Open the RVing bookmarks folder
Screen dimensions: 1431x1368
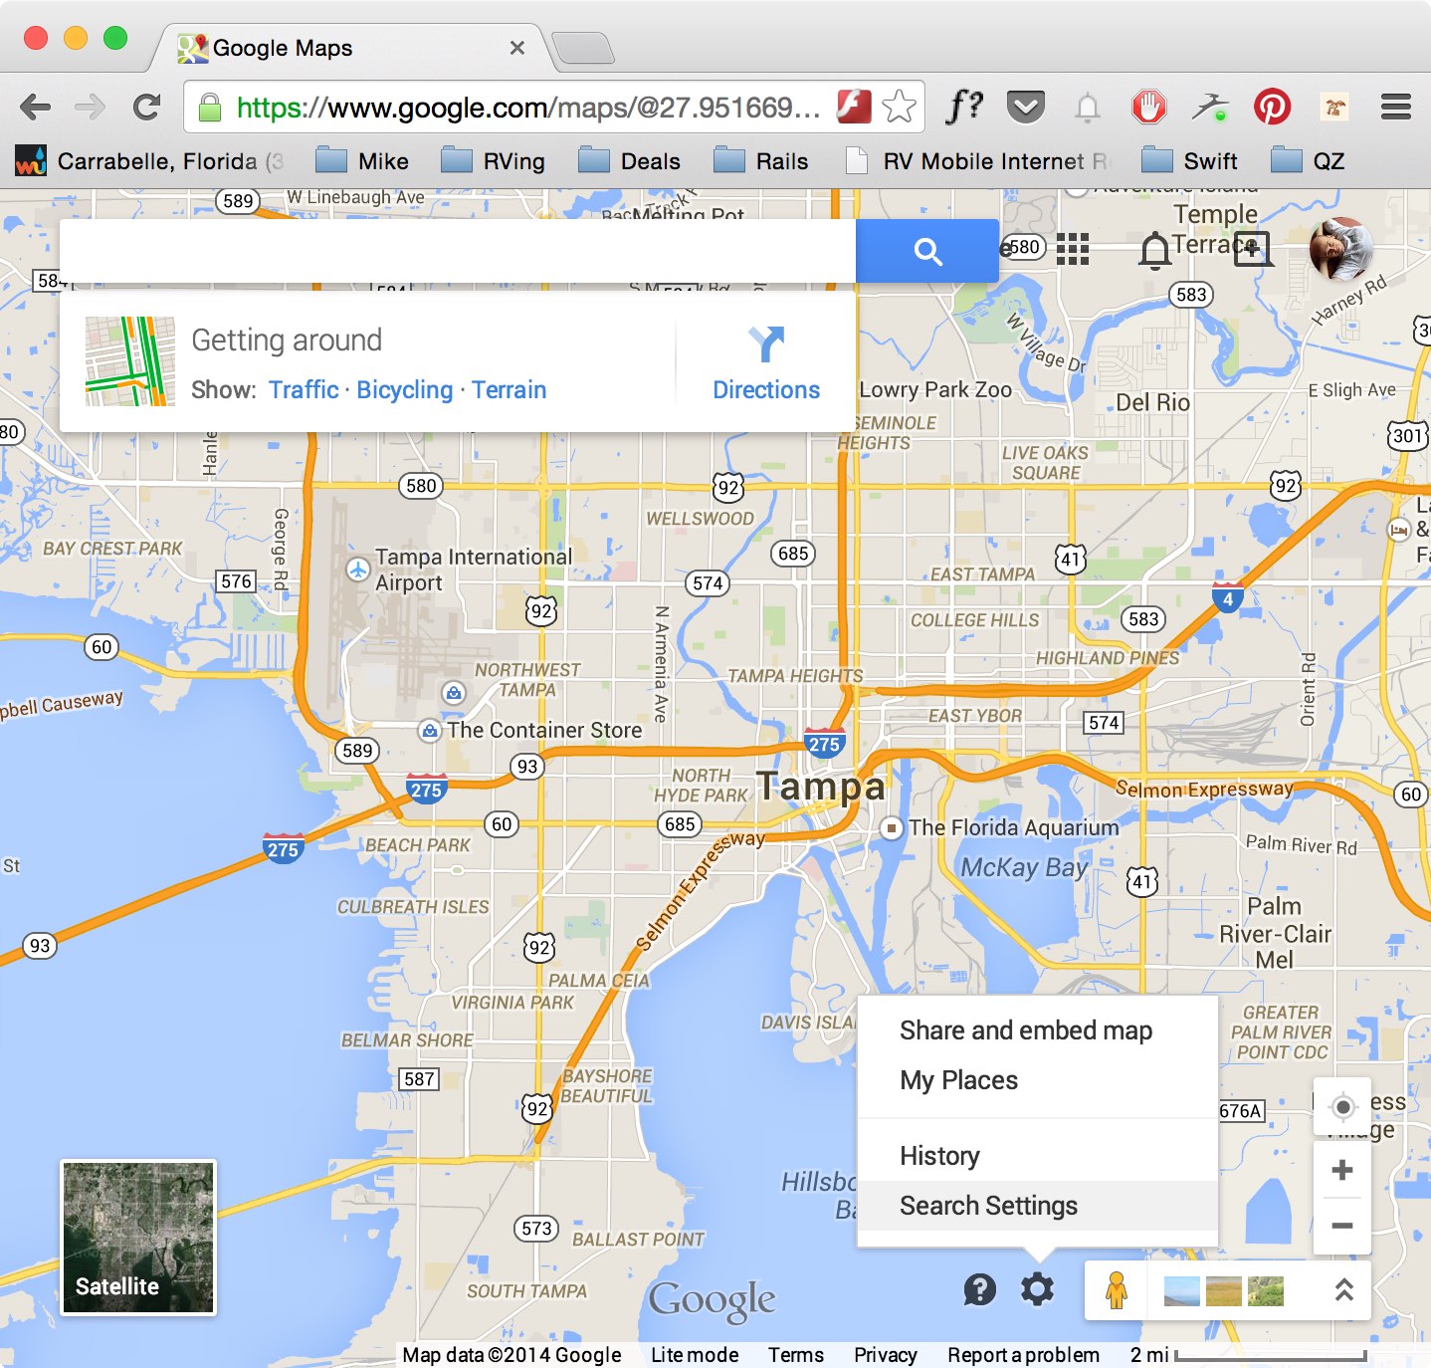pos(494,161)
